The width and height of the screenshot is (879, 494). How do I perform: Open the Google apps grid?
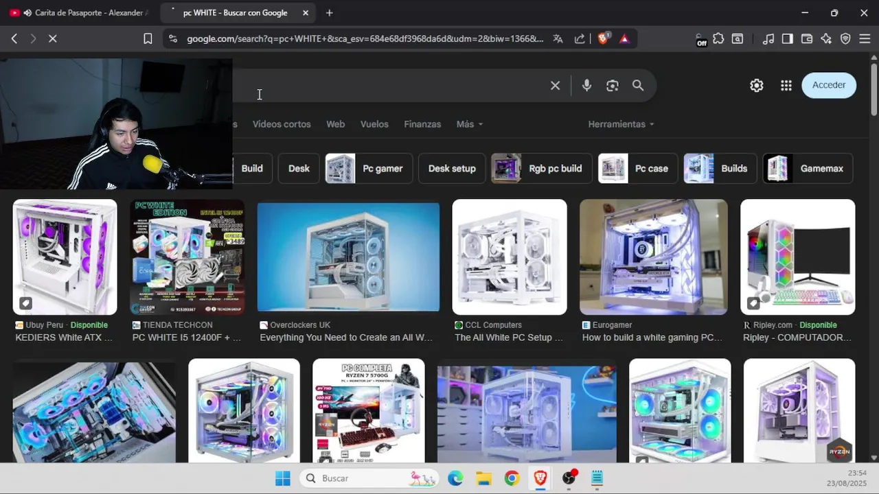786,86
